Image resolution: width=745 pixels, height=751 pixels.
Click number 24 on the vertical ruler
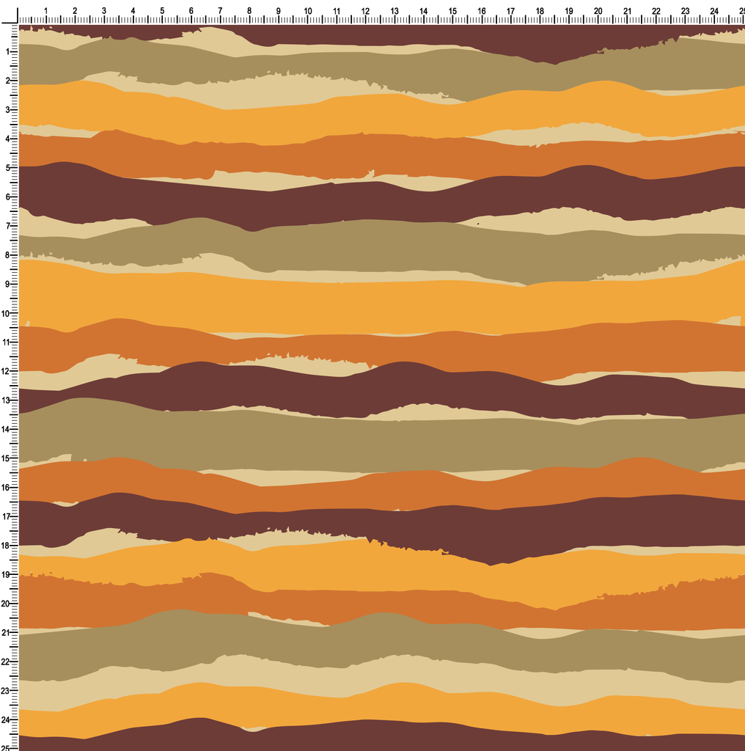pyautogui.click(x=5, y=720)
